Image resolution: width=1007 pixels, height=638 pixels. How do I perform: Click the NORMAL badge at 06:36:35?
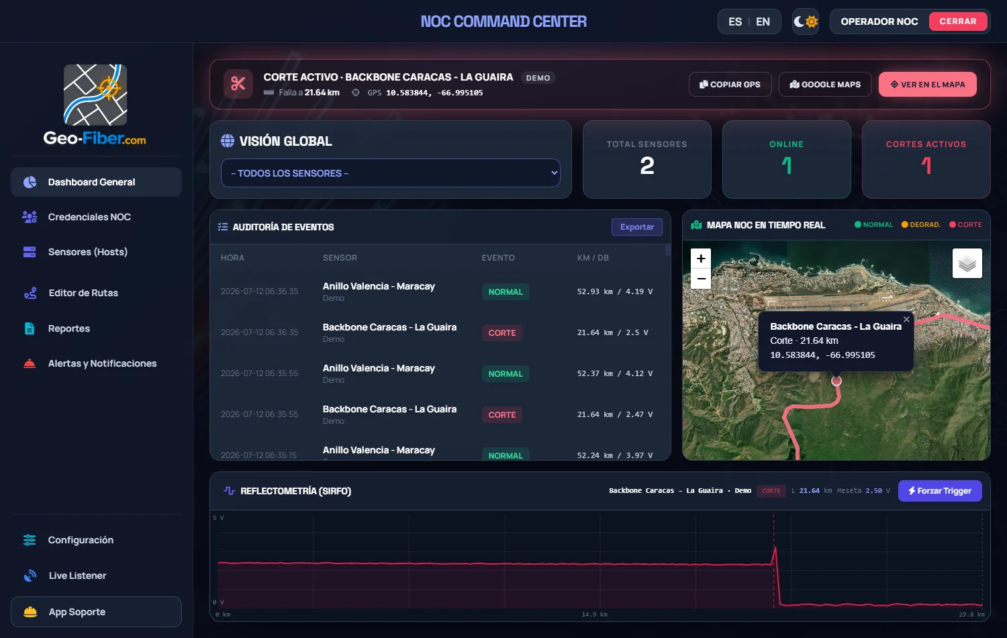(x=506, y=291)
